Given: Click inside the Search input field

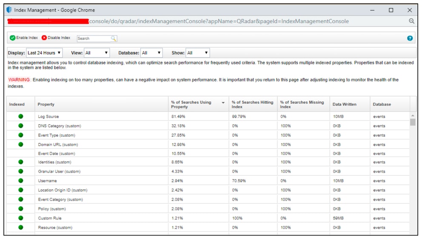Looking at the screenshot, I should pos(93,38).
